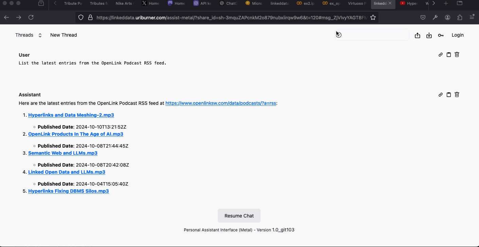Screen dimensions: 479x247
Task: Open Semantic Web and LLMs.mp3 link
Action: pos(63,153)
